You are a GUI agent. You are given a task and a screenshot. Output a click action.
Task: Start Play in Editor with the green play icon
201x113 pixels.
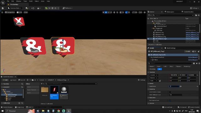(46, 8)
